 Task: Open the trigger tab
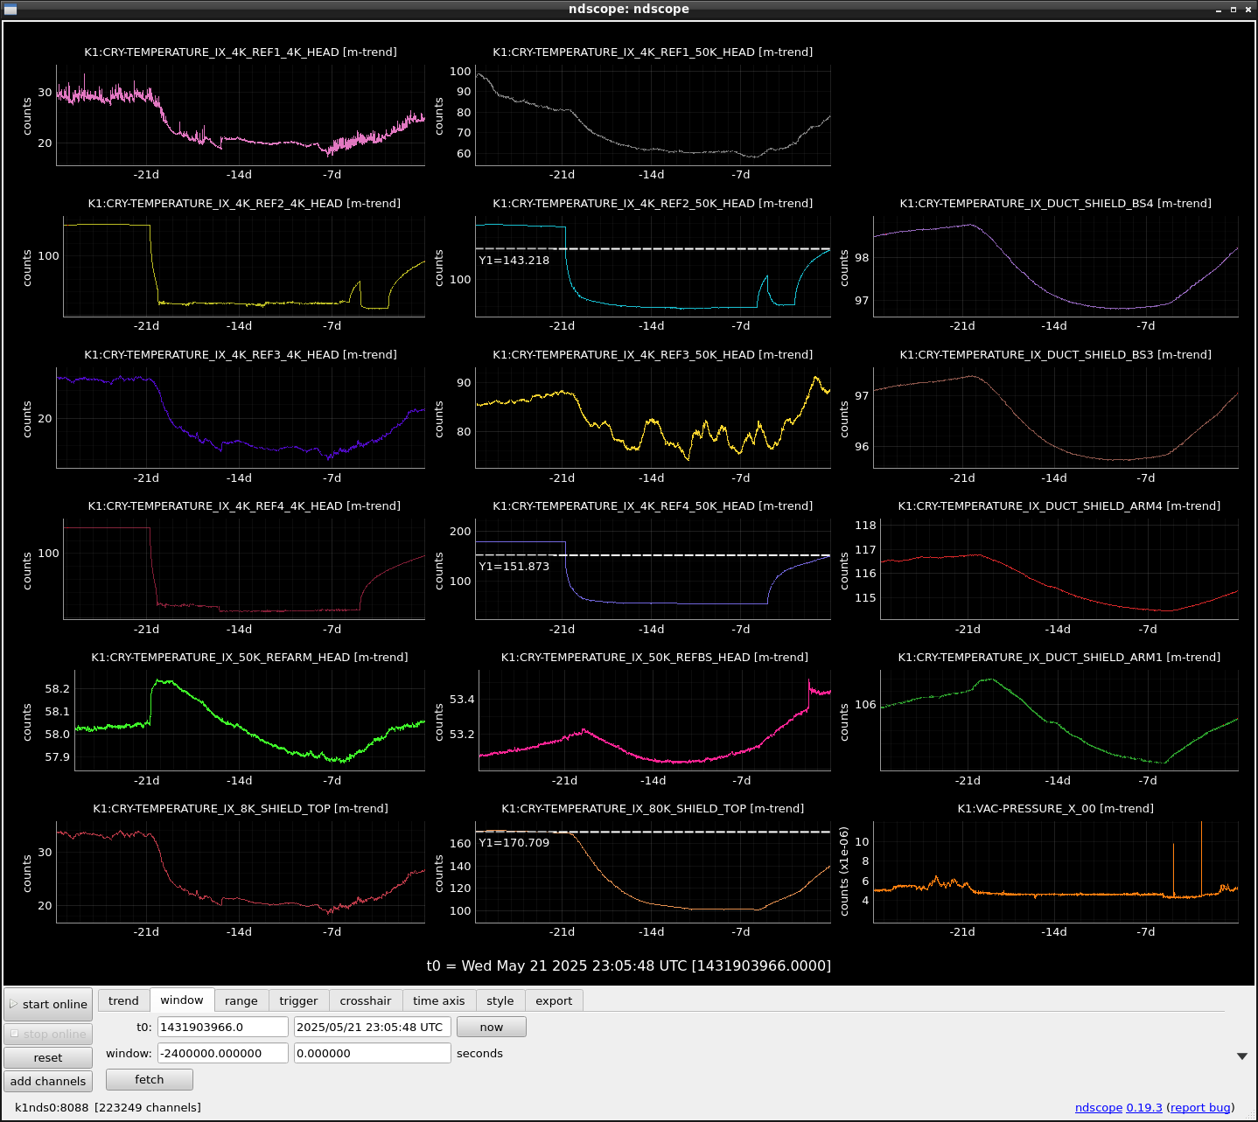(298, 1000)
